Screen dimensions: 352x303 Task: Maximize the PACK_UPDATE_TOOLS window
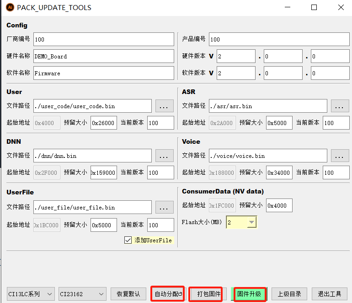coord(314,7)
